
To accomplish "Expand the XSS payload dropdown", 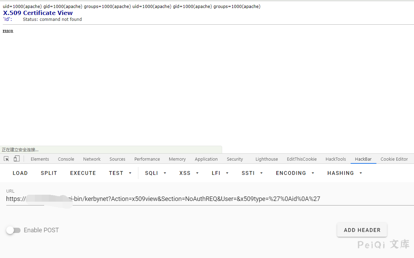I will (x=189, y=173).
